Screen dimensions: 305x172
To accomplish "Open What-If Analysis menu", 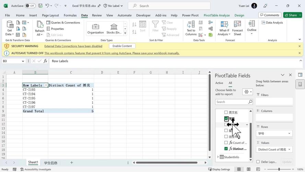I will (x=224, y=28).
